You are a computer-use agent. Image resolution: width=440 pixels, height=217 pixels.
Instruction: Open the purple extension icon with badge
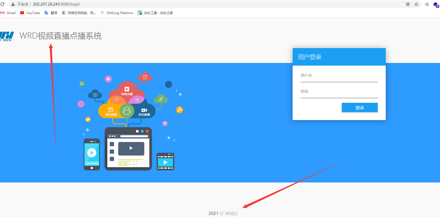pyautogui.click(x=436, y=5)
